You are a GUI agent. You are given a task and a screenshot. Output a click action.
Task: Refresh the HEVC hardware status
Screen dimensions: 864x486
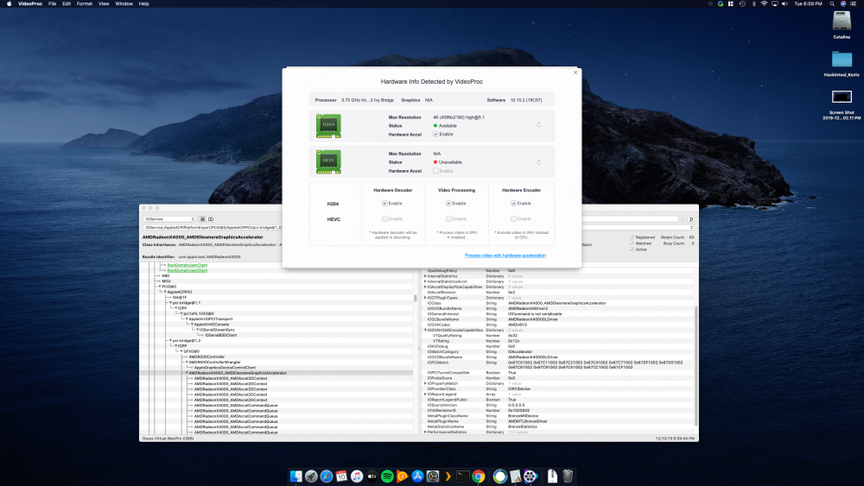click(539, 162)
